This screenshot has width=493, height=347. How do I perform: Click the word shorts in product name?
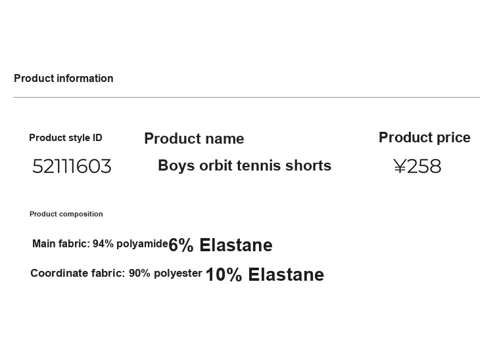pyautogui.click(x=308, y=166)
